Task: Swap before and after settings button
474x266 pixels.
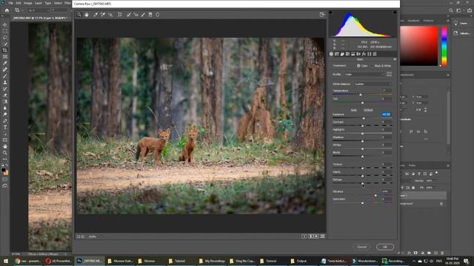Action: (310, 236)
